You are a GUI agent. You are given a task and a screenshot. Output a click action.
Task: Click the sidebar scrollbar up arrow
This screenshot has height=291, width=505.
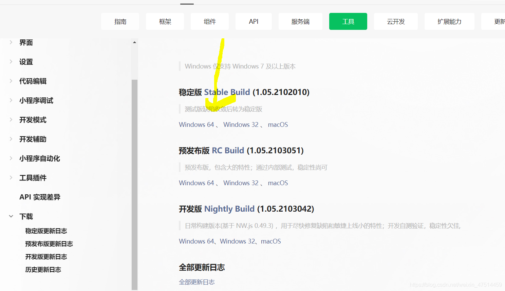click(x=134, y=42)
